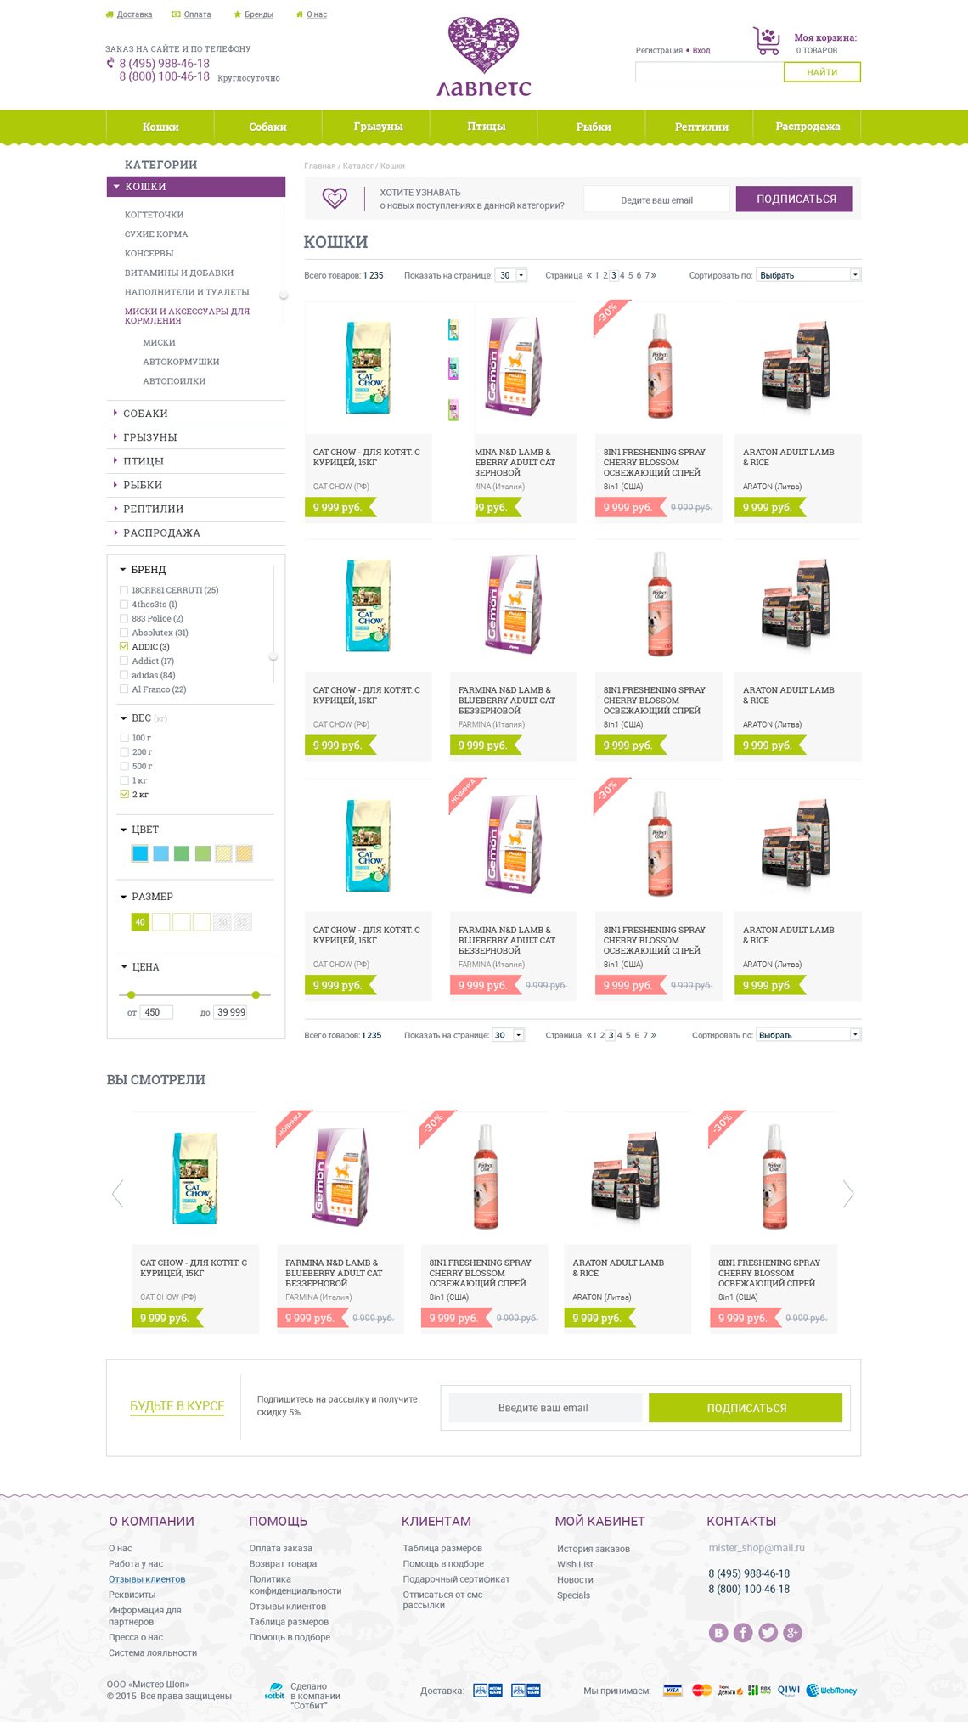Screen dimensions: 968x1722
Task: Select the Распродажа menu item
Action: tap(808, 127)
